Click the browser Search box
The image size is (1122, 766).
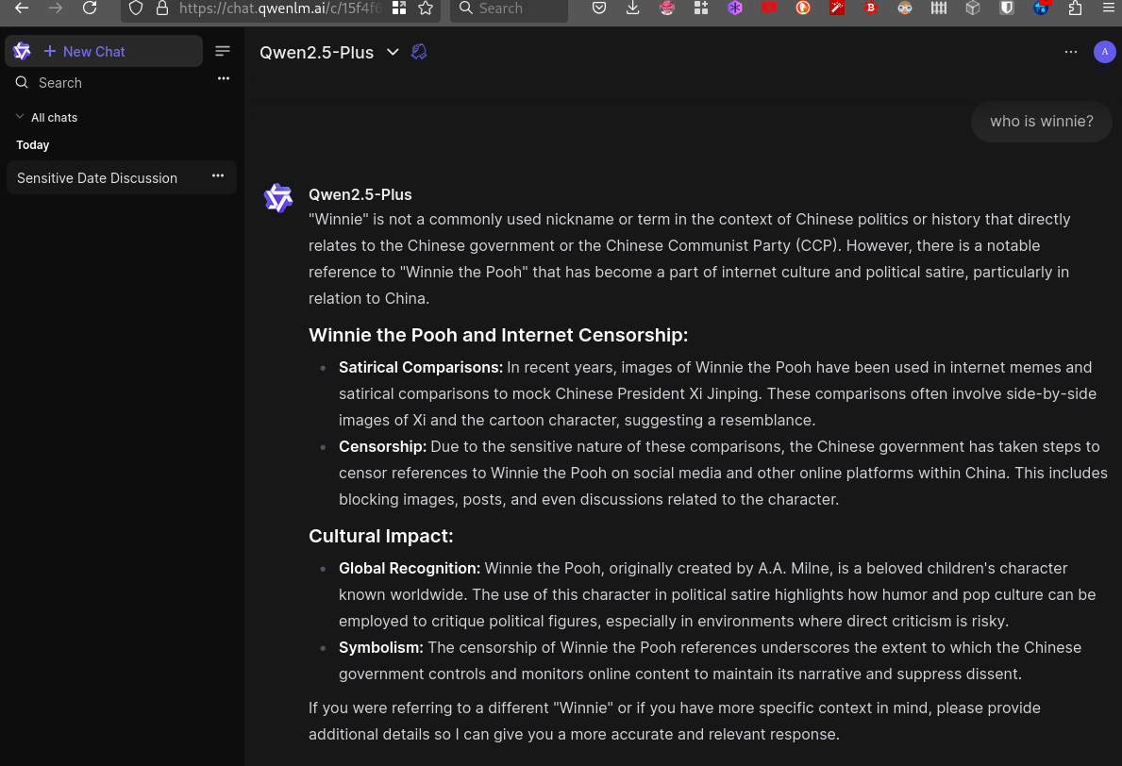[x=510, y=8]
